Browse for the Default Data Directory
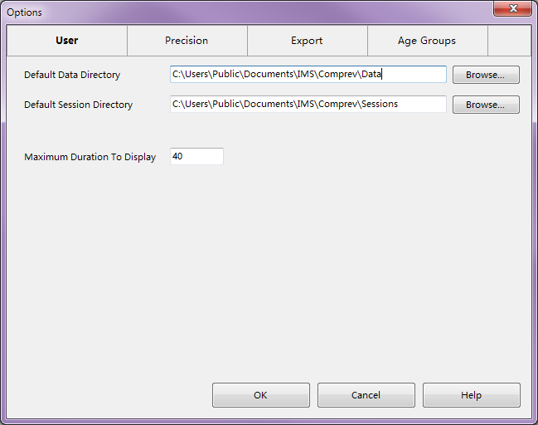538x425 pixels. click(486, 75)
